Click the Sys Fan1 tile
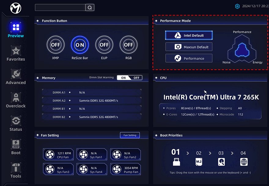 pos(92,154)
